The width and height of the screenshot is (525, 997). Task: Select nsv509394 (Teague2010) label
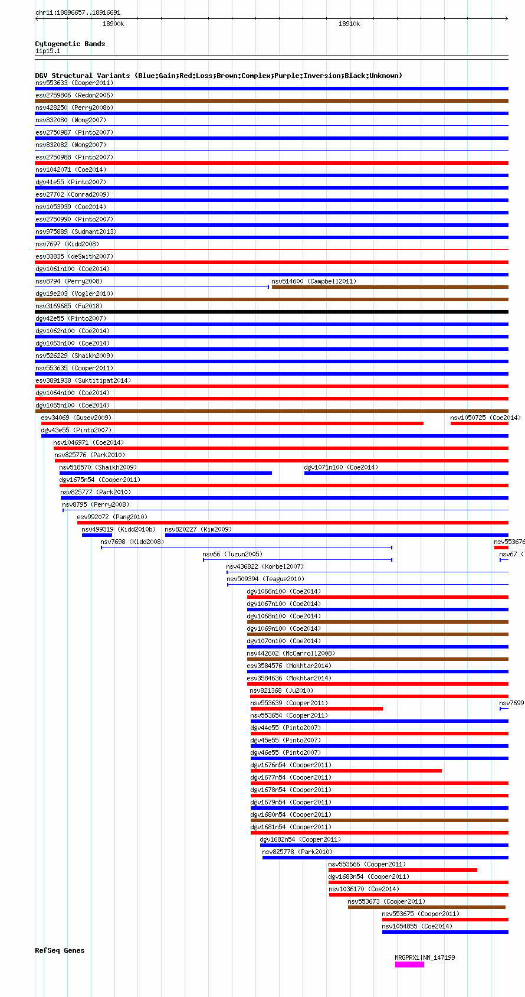coord(265,579)
